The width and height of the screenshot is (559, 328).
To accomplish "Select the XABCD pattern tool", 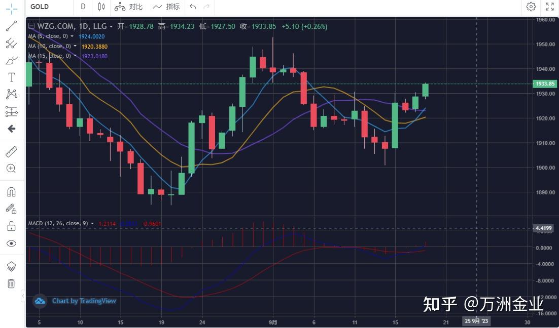I will [11, 94].
